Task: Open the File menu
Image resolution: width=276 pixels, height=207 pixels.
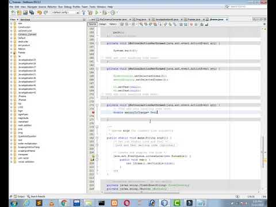Action: click(x=11, y=7)
